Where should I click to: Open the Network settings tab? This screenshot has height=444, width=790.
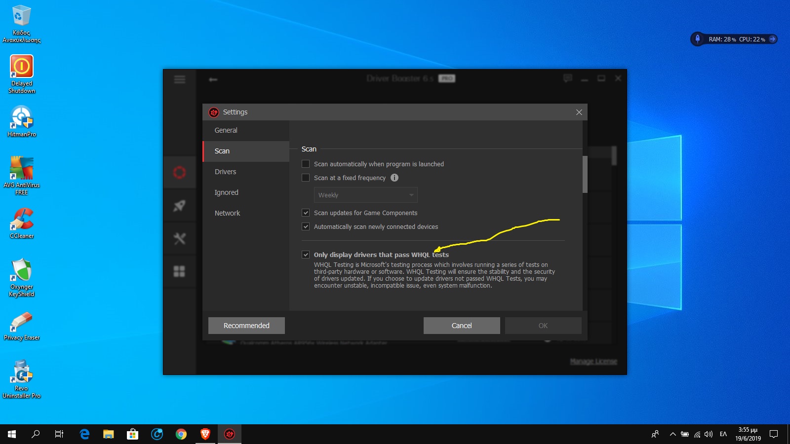coord(227,213)
